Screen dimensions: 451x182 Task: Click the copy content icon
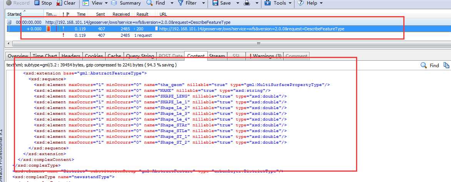pyautogui.click(x=446, y=65)
